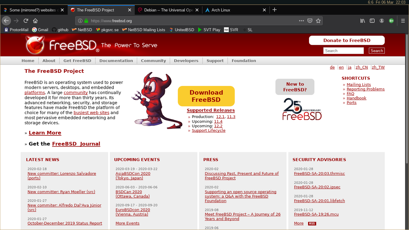Go back with the browser back arrow

click(x=6, y=21)
